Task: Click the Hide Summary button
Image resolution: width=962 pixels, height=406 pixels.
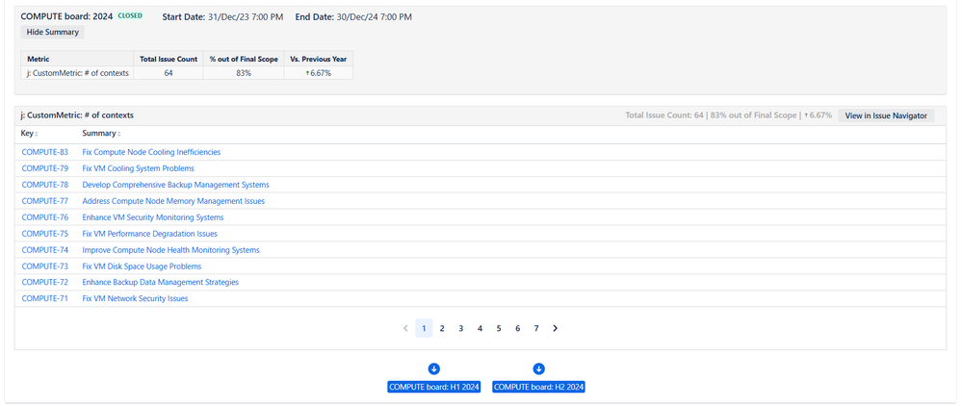Action: 53,32
